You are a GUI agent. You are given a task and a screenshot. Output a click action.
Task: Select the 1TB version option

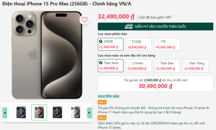click(167, 44)
